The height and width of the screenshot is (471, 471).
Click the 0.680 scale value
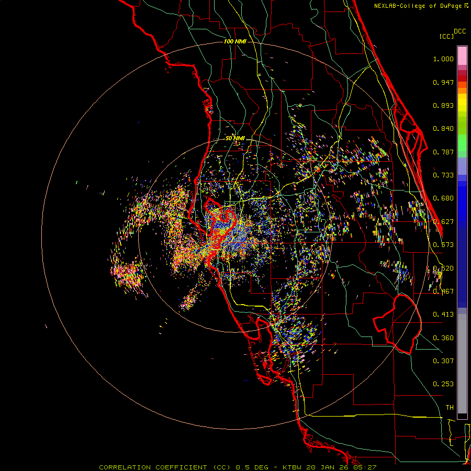pyautogui.click(x=443, y=198)
